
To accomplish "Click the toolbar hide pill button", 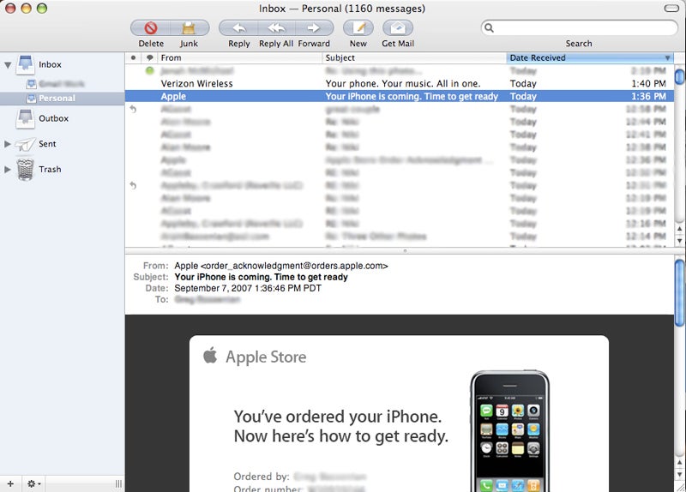I will [671, 9].
